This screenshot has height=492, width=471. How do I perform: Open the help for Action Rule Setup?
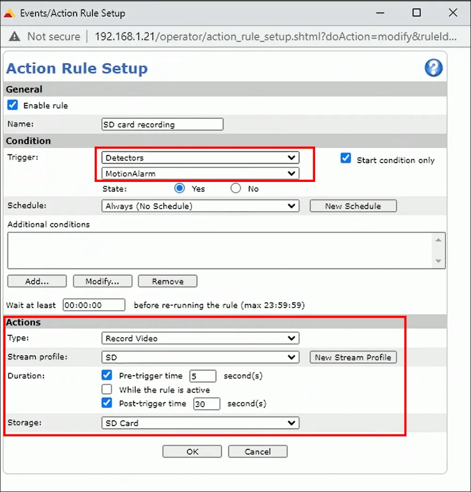(434, 68)
